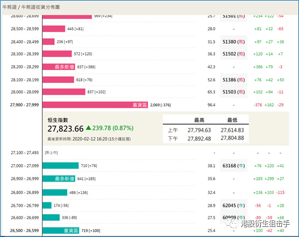The width and height of the screenshot is (299, 237).
Task: Click the morning high 27,794.63
Action: [200, 130]
